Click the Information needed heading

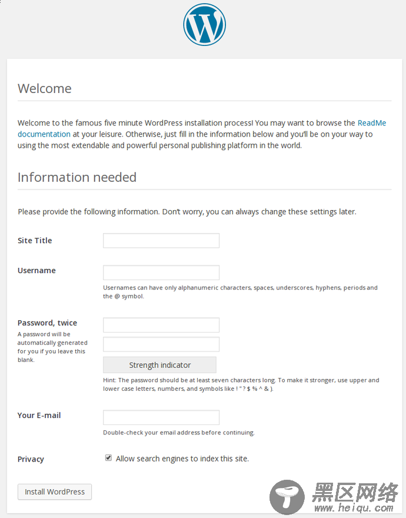[x=77, y=177]
